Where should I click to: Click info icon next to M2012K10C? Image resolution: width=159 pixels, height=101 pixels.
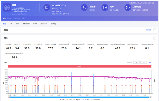pyautogui.click(x=65, y=6)
